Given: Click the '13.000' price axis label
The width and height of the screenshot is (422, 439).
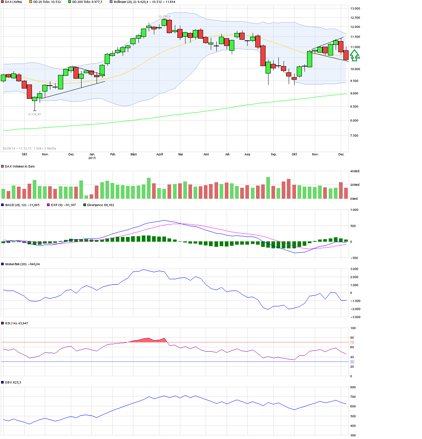Looking at the screenshot, I should point(355,8).
